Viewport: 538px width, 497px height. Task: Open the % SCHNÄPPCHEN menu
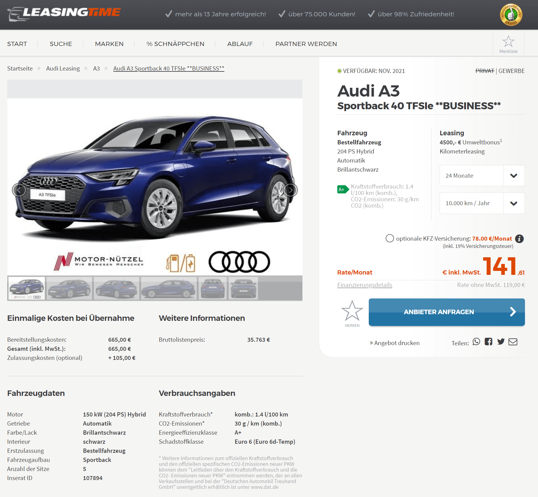coord(175,44)
